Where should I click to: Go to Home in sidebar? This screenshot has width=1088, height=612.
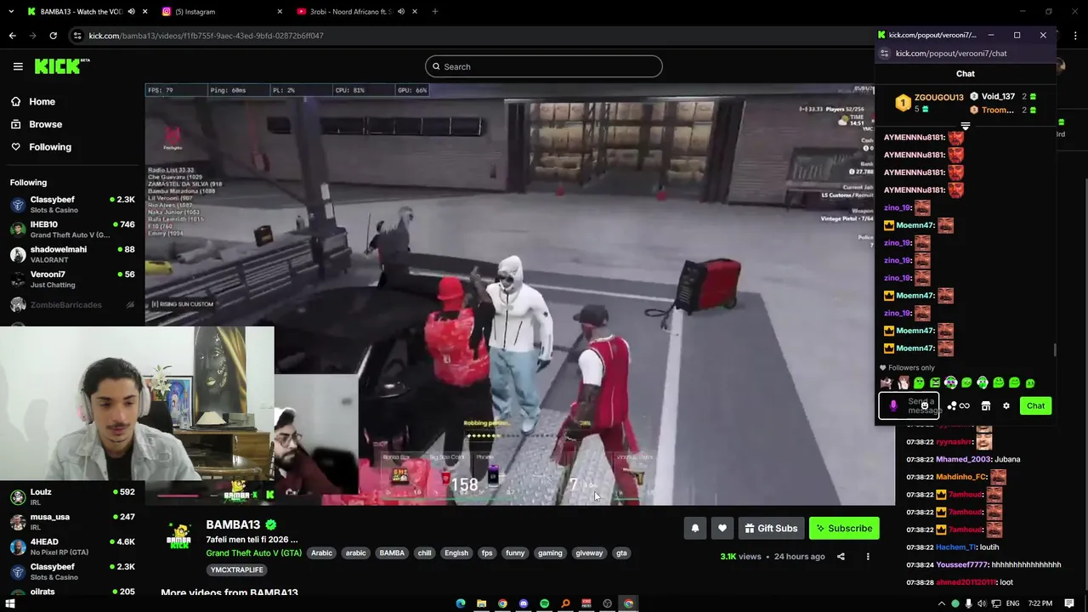tap(32, 101)
